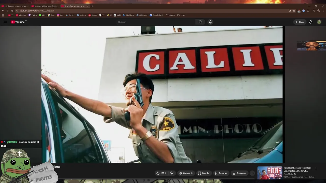This screenshot has height=183, width=326.
Task: Open the Twitch bookmark
Action: pos(33,15)
